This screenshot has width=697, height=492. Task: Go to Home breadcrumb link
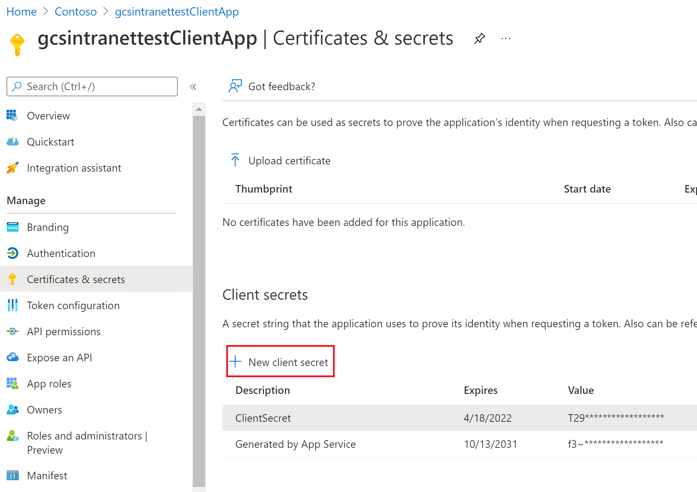tap(21, 12)
